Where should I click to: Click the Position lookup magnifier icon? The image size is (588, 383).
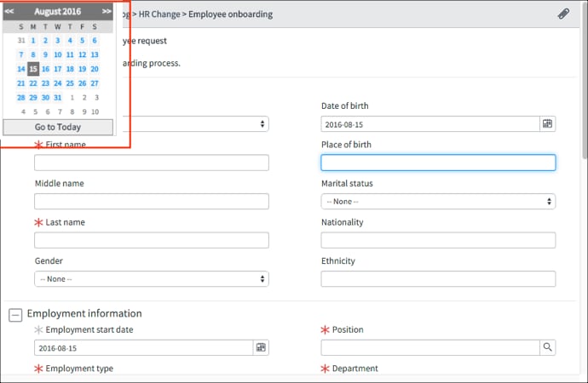coord(547,347)
